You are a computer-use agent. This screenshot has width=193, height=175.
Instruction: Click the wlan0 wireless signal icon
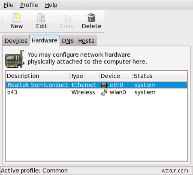[x=104, y=92]
